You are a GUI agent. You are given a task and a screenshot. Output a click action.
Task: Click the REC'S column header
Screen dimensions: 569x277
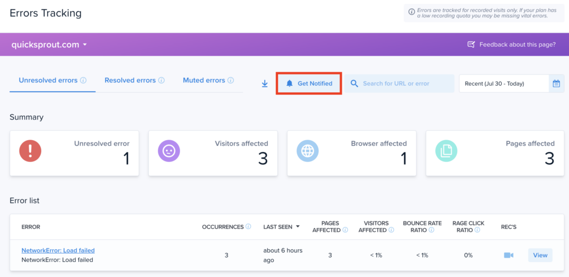pos(509,227)
